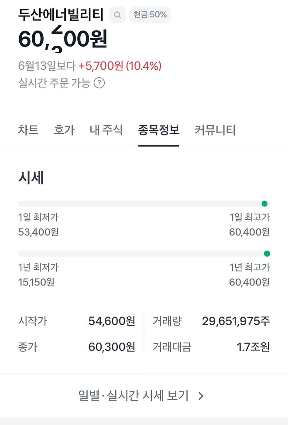This screenshot has height=425, width=288.
Task: Click the 거래량 value 29,651,975주
Action: click(x=235, y=320)
